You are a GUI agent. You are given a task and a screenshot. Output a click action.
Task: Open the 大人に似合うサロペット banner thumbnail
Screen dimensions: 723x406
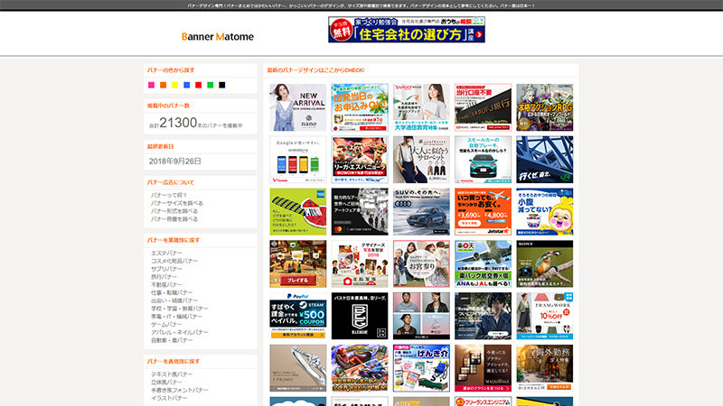(421, 160)
